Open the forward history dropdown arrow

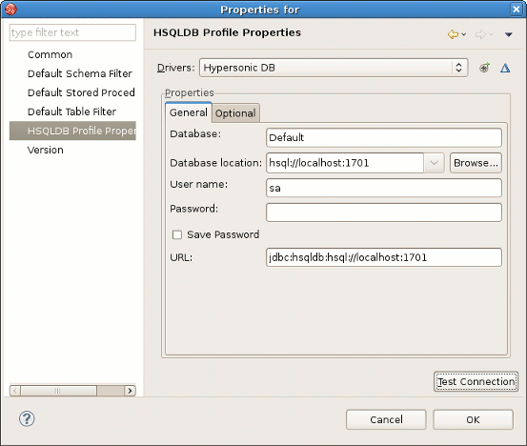click(x=491, y=34)
